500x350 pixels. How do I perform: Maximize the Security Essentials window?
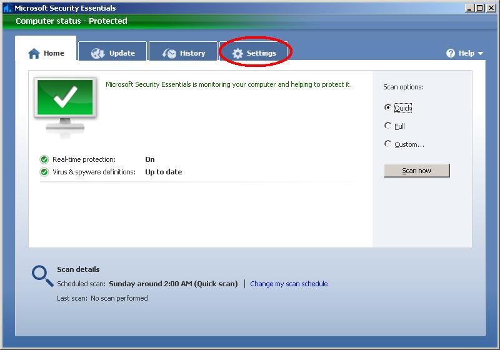click(x=480, y=8)
